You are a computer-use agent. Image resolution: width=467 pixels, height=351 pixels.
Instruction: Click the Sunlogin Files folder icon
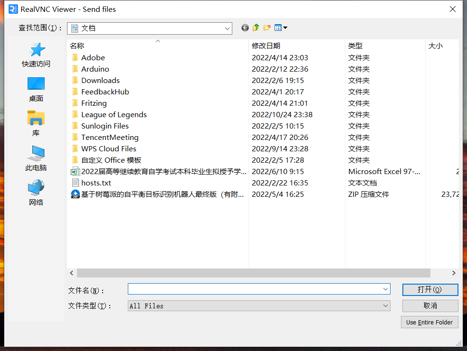[75, 126]
